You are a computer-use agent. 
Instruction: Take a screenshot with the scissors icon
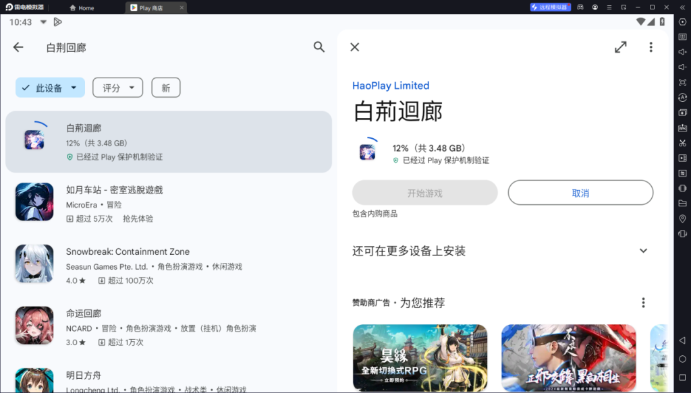point(682,143)
